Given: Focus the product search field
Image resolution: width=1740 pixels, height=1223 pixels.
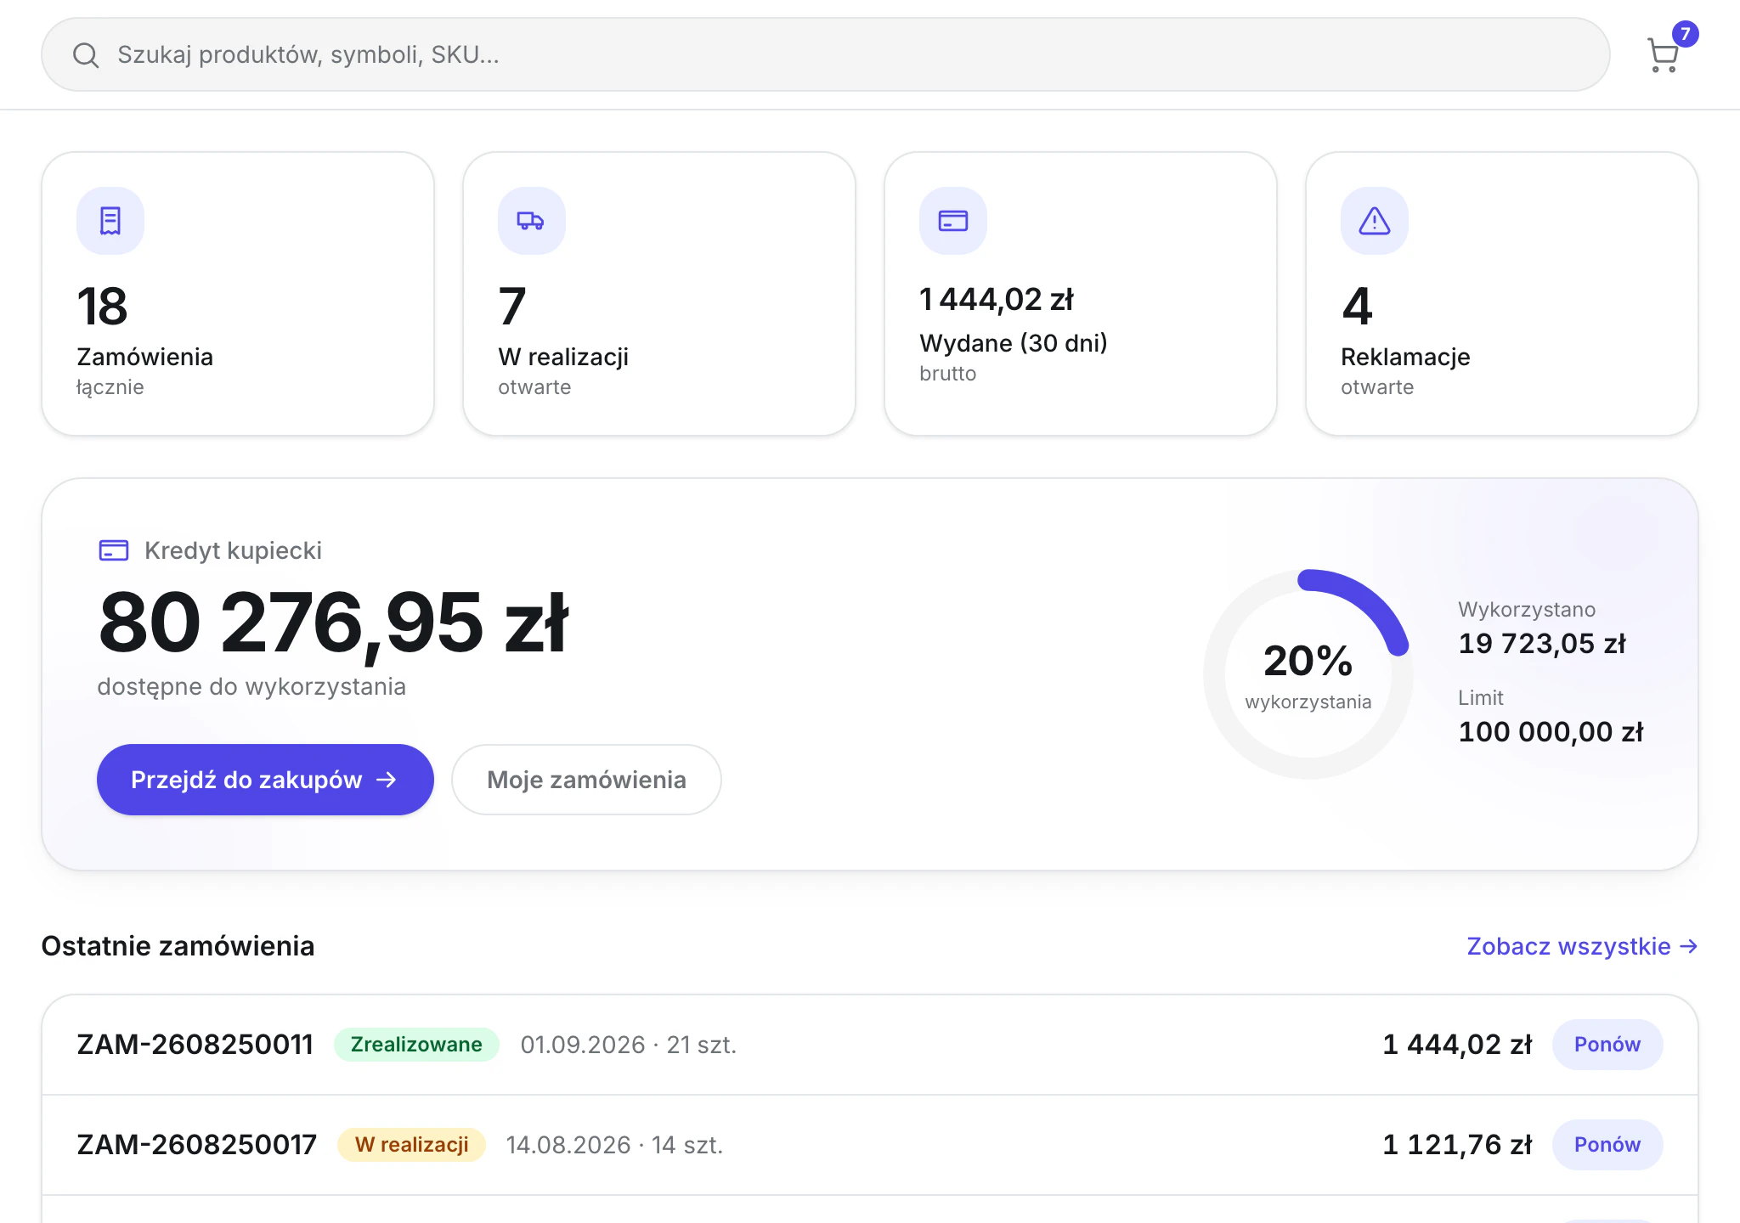Looking at the screenshot, I should click(826, 55).
